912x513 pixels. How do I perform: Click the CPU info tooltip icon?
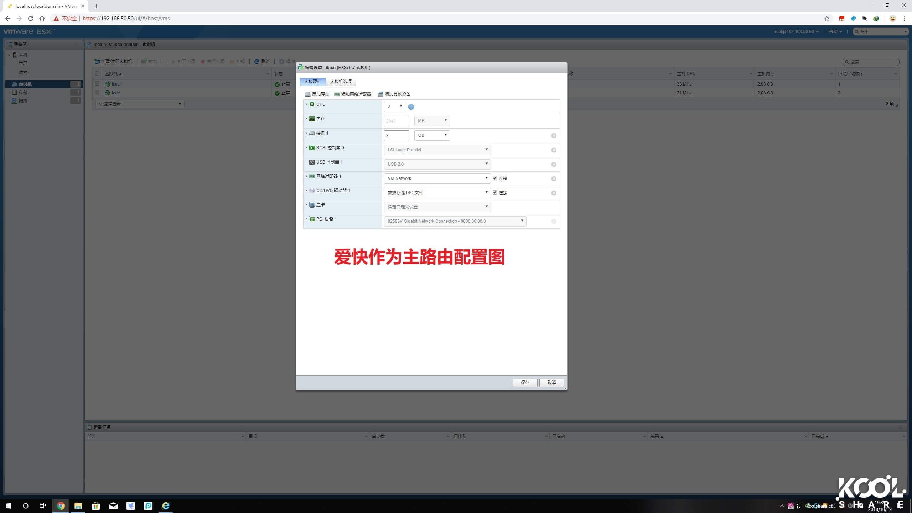tap(411, 107)
